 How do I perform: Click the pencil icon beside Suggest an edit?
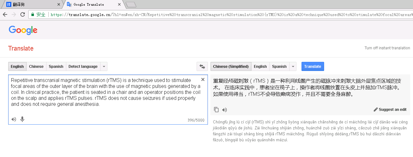[376, 110]
